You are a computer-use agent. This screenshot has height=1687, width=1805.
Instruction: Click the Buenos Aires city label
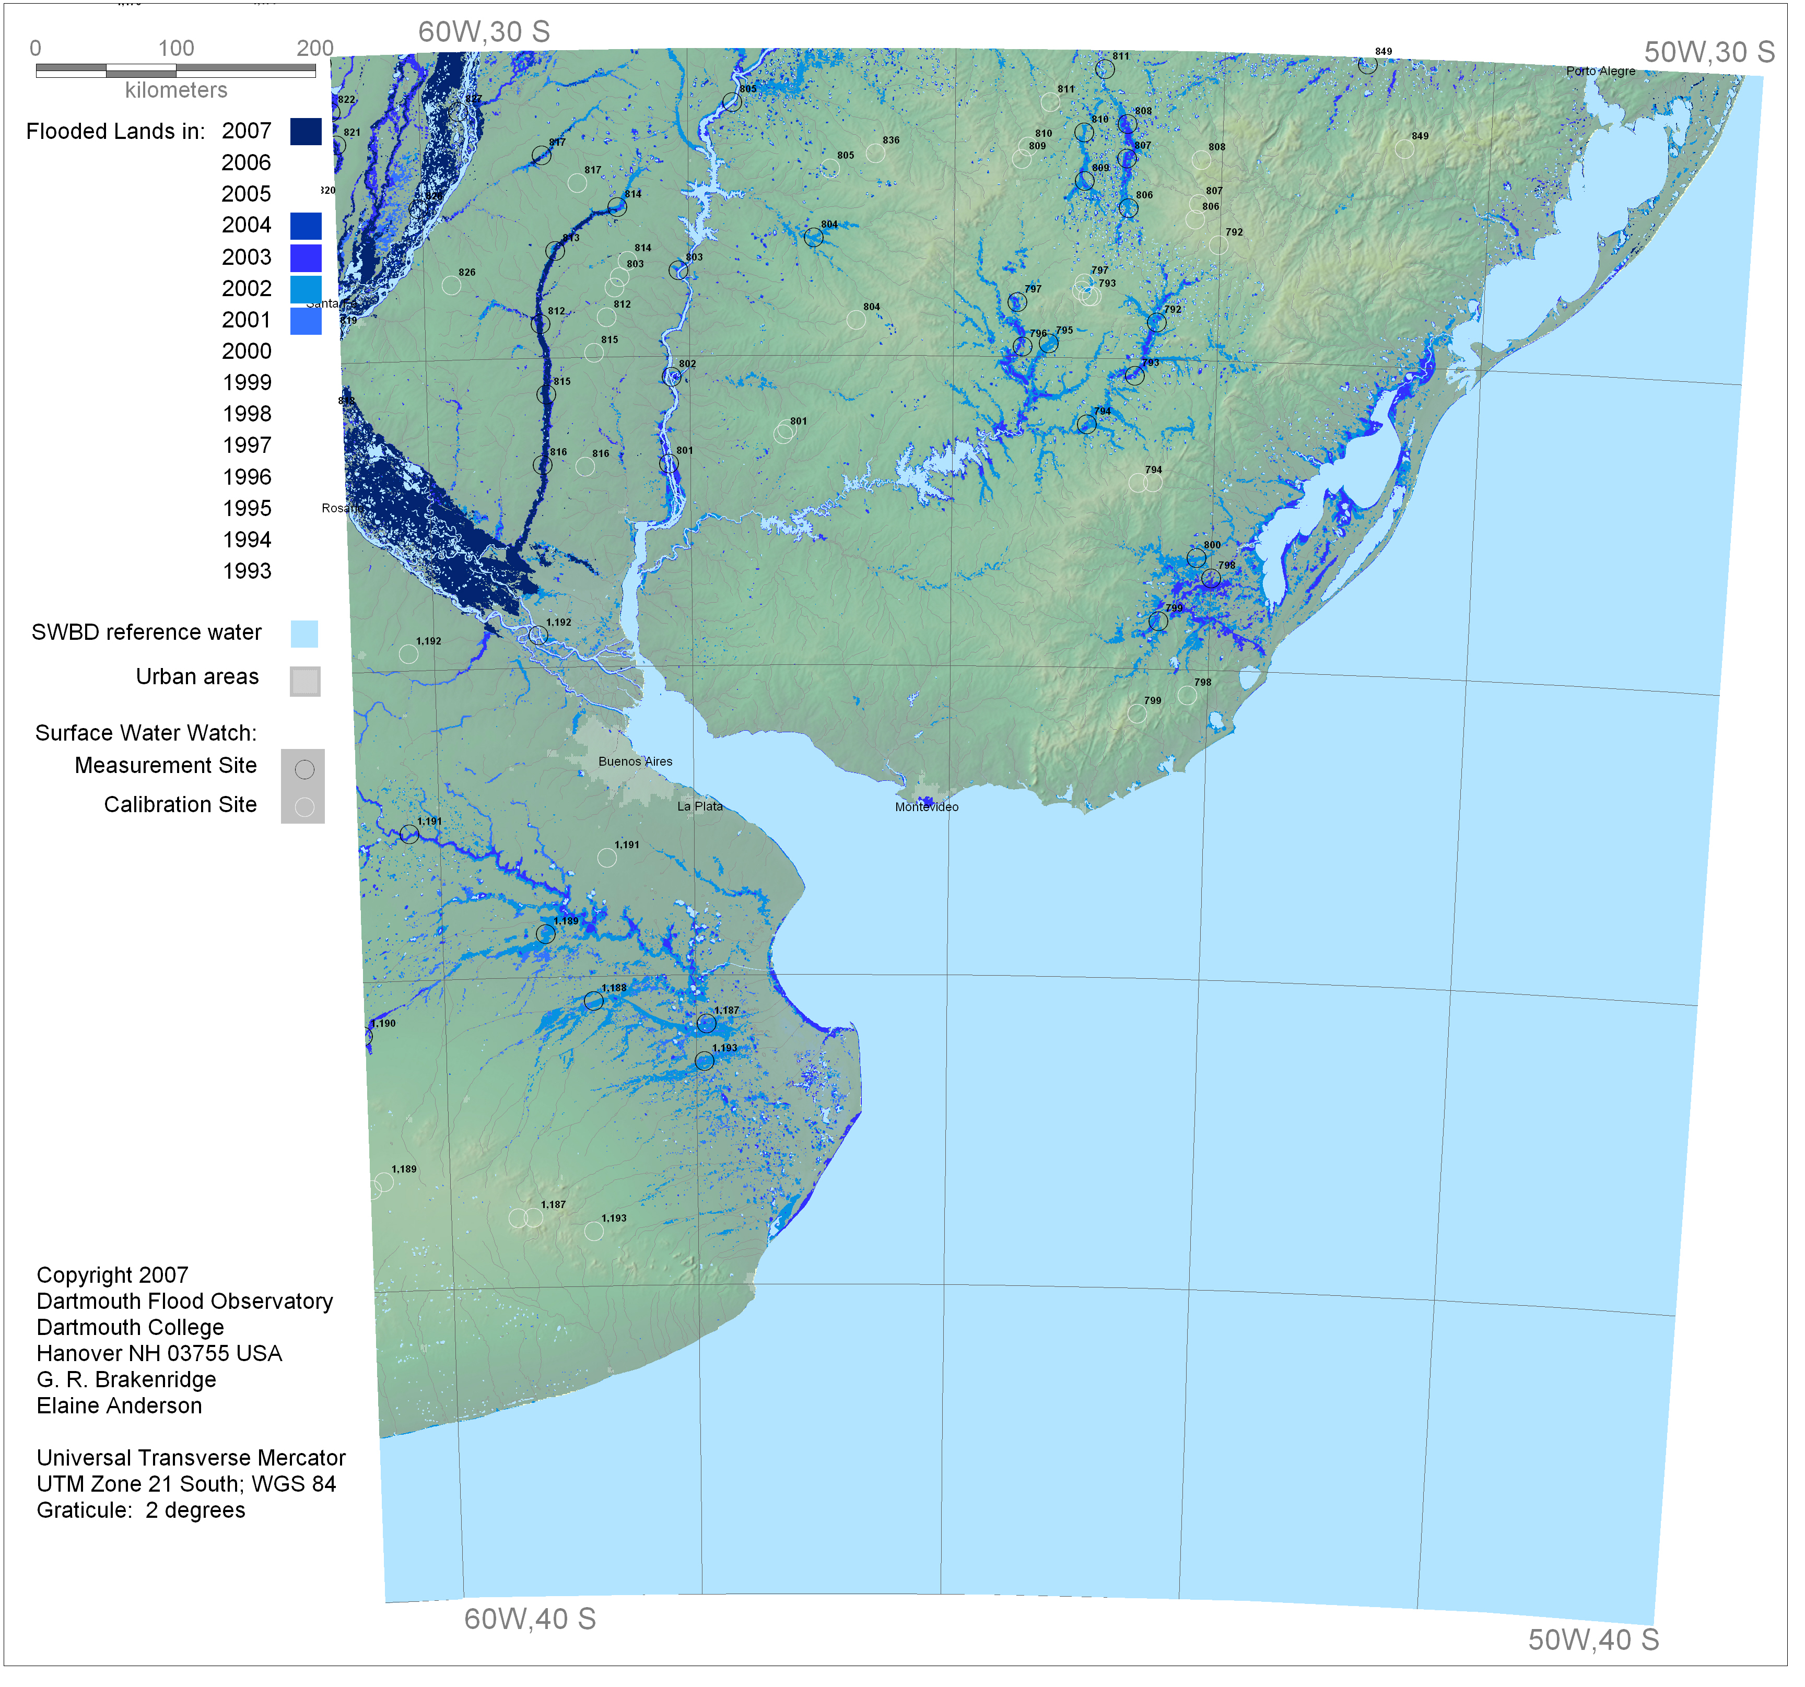click(636, 763)
